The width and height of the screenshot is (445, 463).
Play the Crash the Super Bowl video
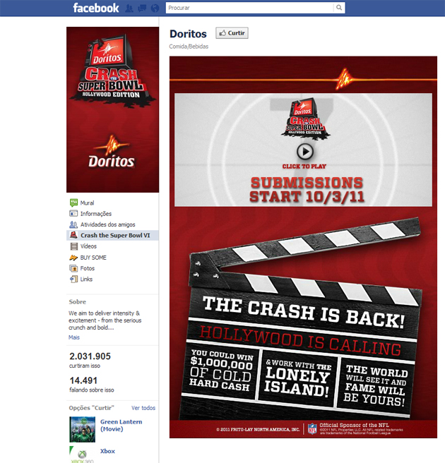[x=305, y=152]
